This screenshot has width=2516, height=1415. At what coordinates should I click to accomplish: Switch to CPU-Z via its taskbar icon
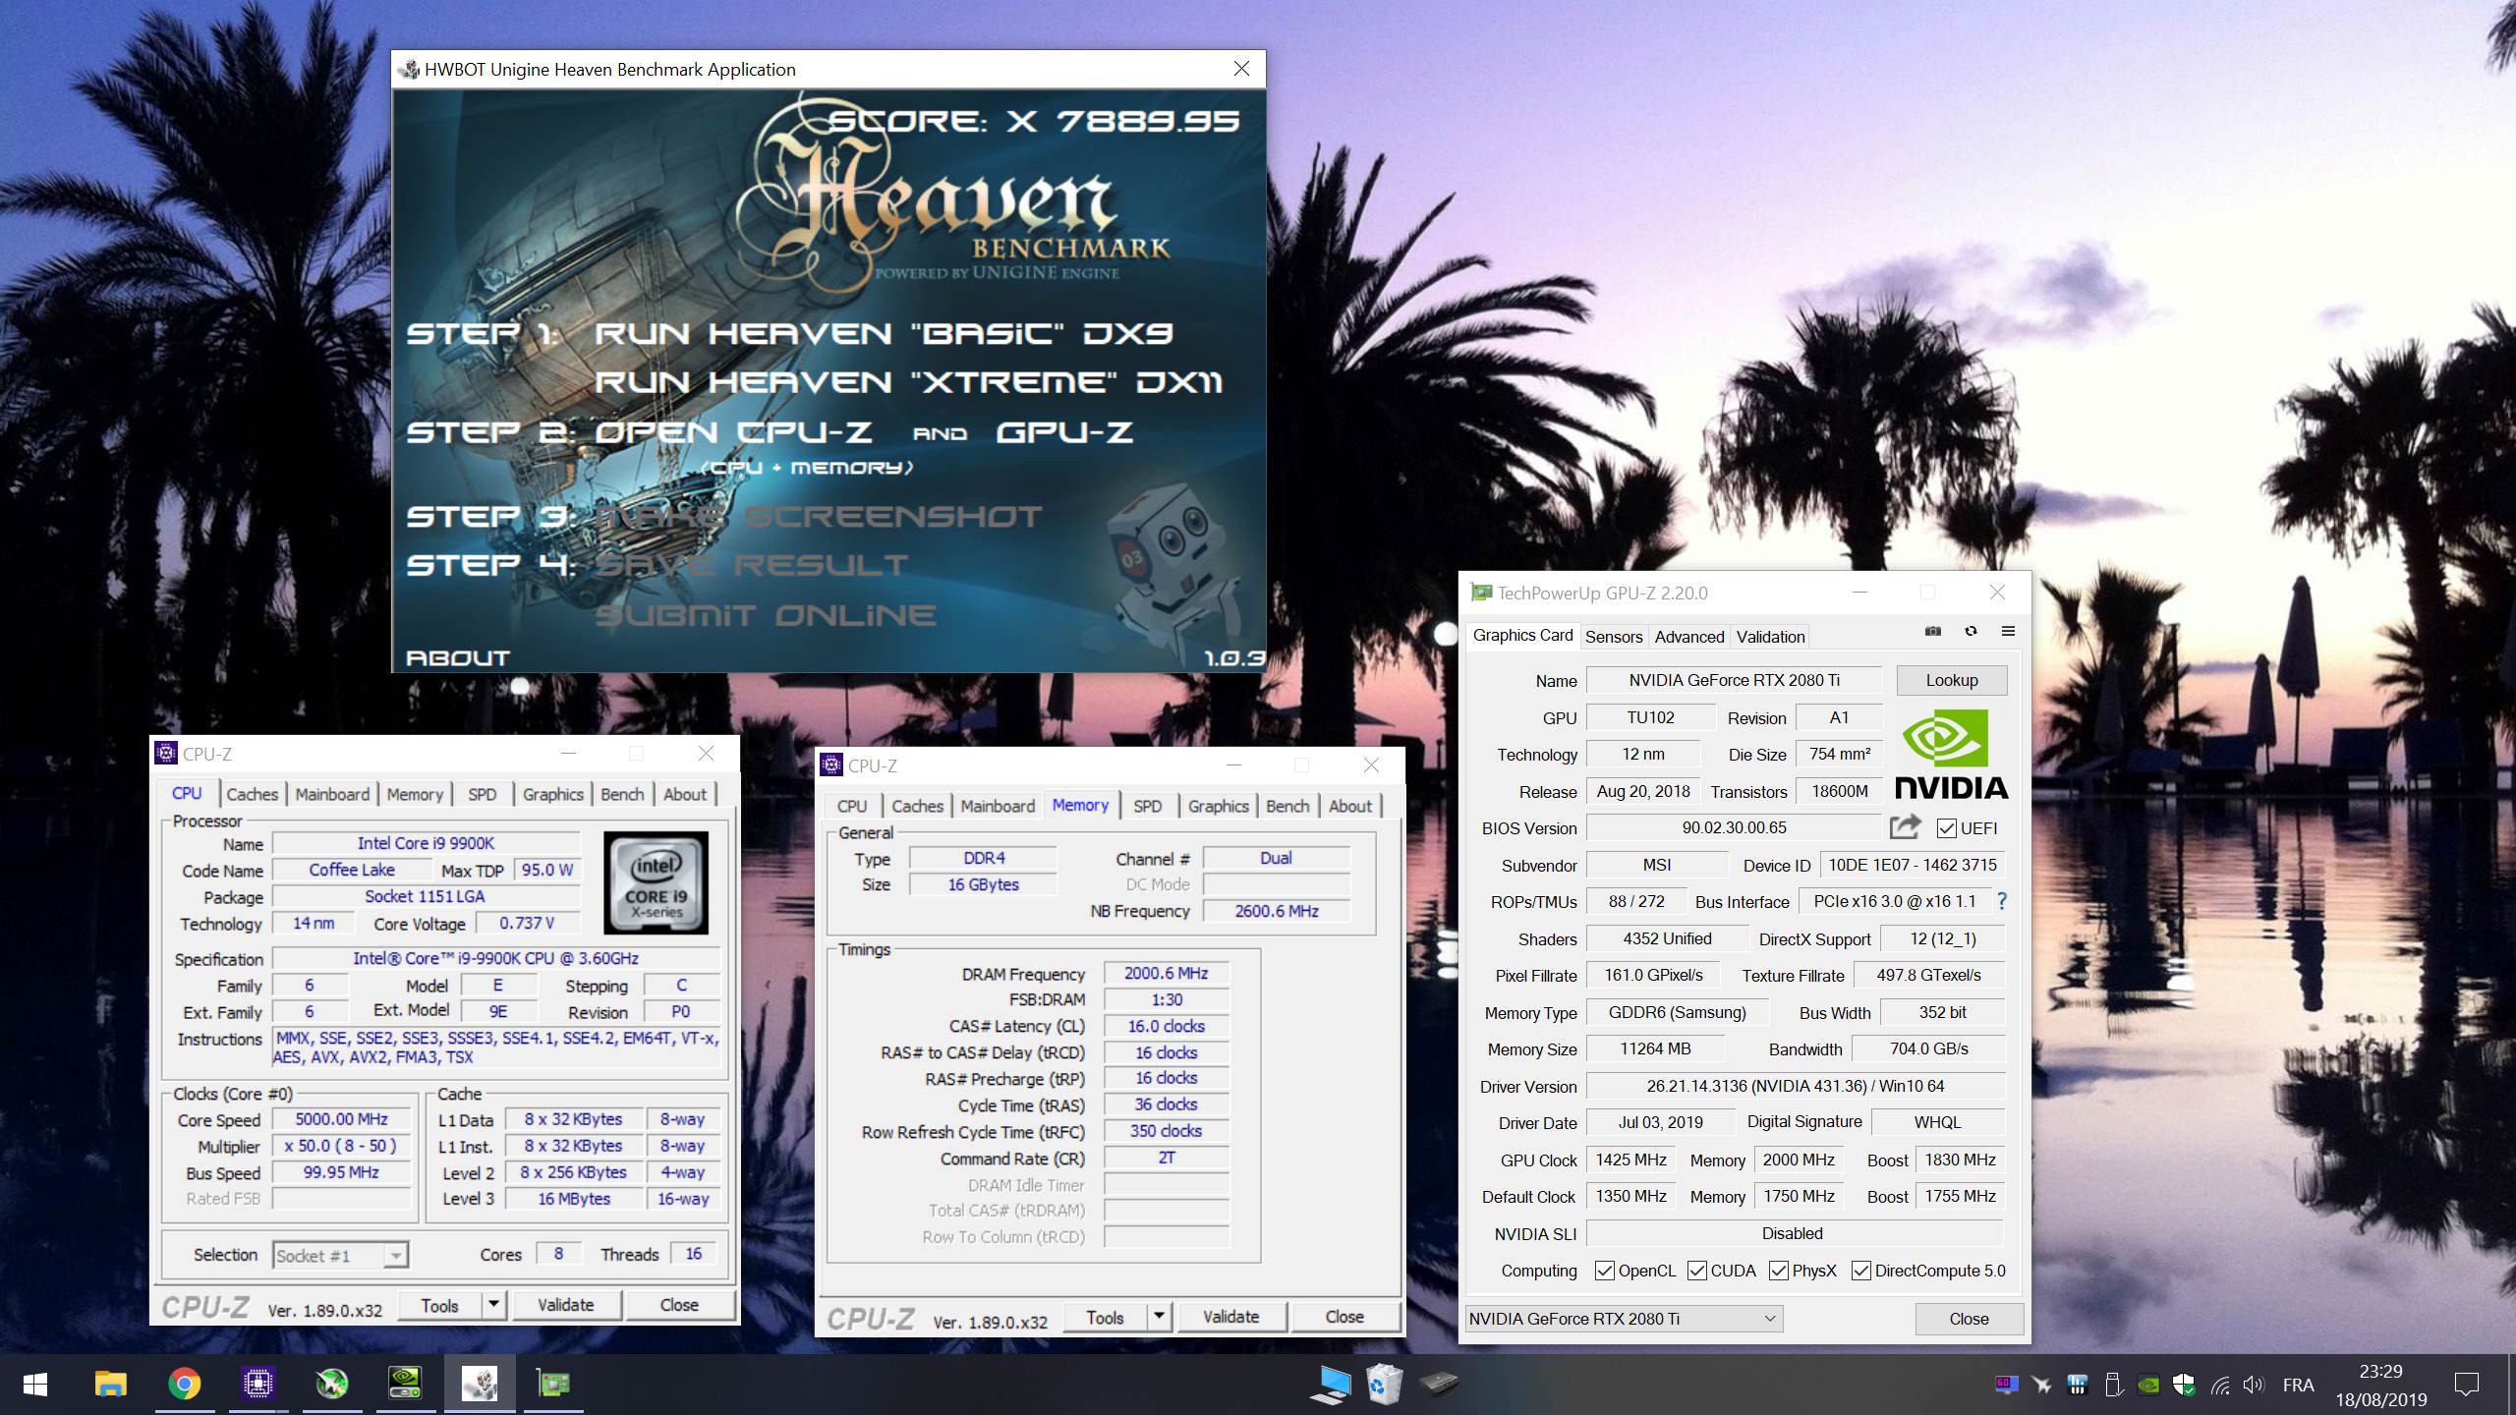[x=257, y=1385]
